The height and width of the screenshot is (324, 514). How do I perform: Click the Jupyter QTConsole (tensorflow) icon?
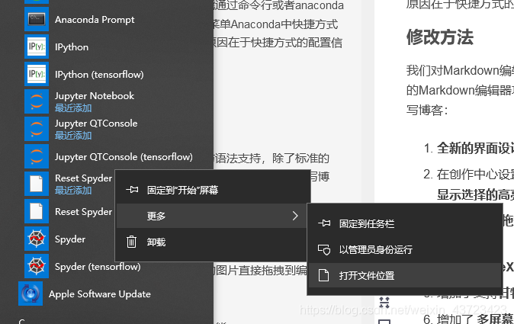click(37, 156)
